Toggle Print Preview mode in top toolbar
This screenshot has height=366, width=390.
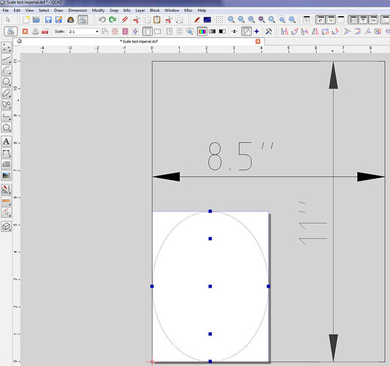(x=83, y=20)
